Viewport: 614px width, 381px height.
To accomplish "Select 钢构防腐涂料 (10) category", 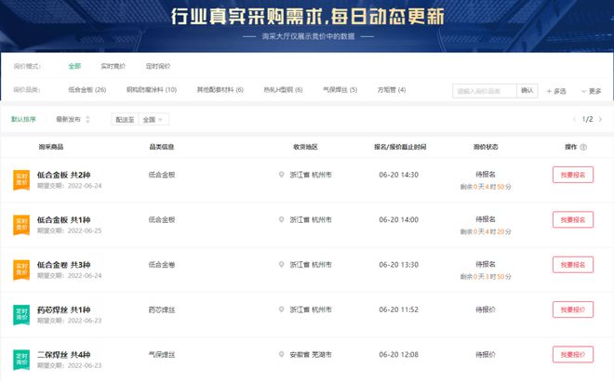I will (x=151, y=90).
